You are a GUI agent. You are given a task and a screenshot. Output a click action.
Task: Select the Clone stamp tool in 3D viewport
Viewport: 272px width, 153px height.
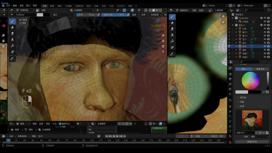point(12,40)
